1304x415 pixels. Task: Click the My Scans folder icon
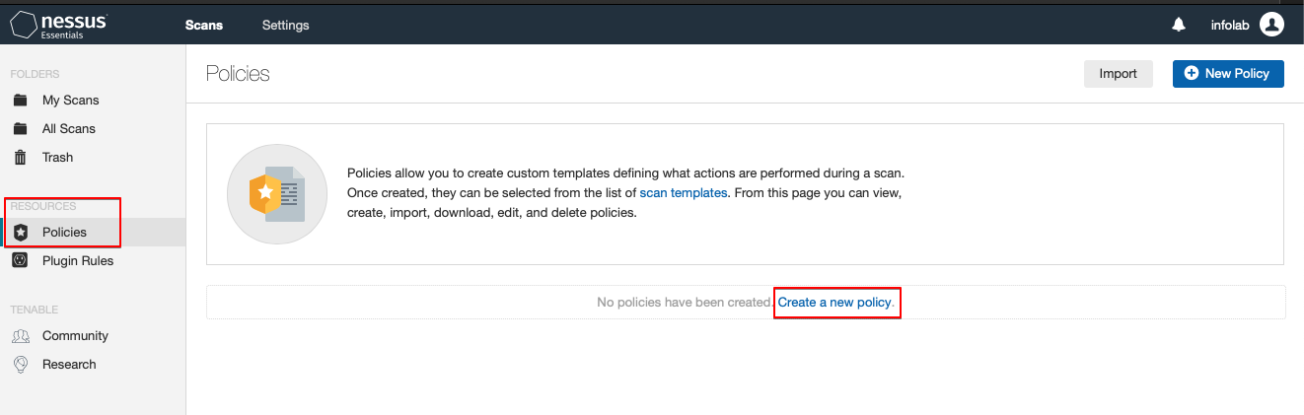[20, 101]
